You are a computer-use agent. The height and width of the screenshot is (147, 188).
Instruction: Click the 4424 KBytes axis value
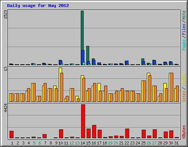[x=6, y=108]
